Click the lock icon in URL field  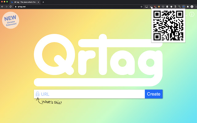pyautogui.click(x=38, y=94)
